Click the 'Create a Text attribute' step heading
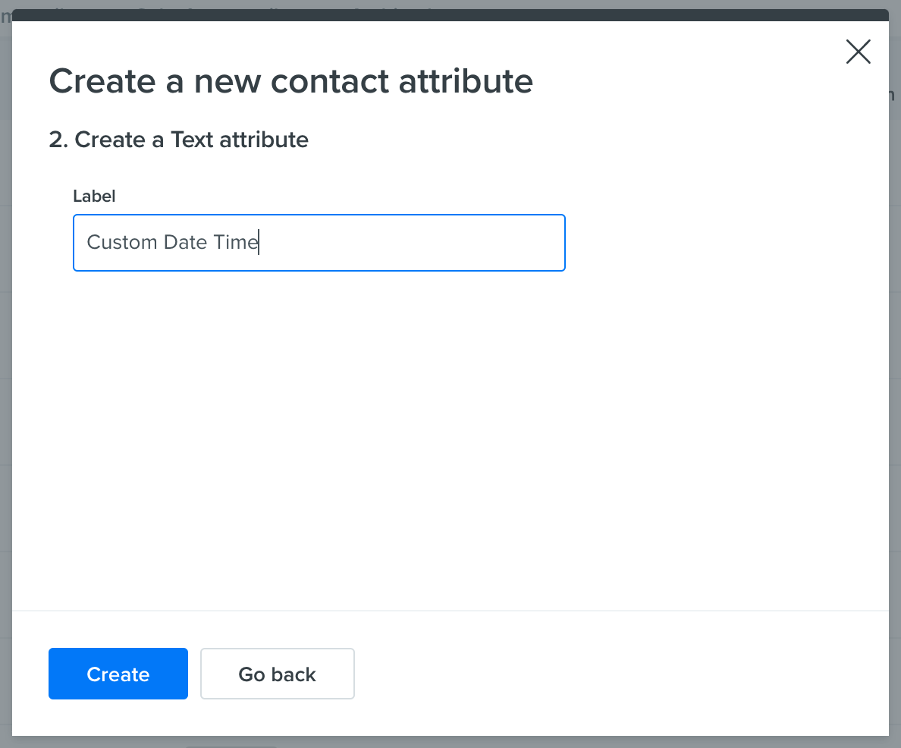Screen dimensions: 901x748 [178, 140]
